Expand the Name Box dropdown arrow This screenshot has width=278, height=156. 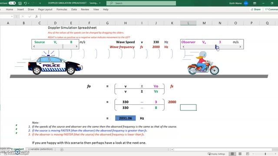pos(12,16)
